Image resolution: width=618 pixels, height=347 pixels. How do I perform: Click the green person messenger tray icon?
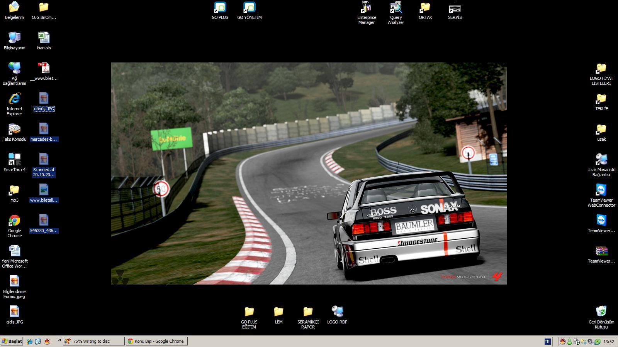569,342
